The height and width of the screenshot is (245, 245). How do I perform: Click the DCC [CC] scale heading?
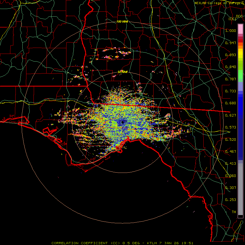pos(235,17)
